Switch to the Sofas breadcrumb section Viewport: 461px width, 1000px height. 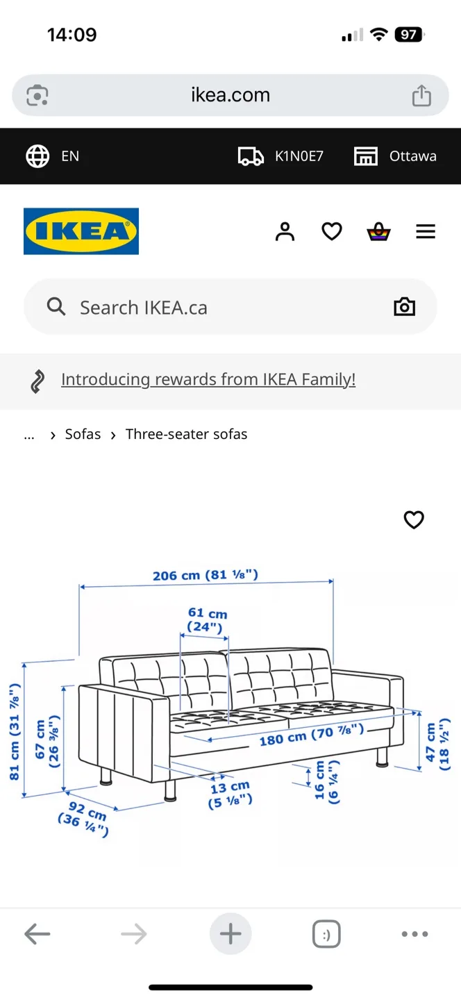[x=83, y=434]
